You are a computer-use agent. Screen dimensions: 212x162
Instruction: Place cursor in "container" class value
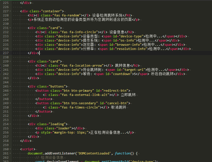(x=51, y=11)
